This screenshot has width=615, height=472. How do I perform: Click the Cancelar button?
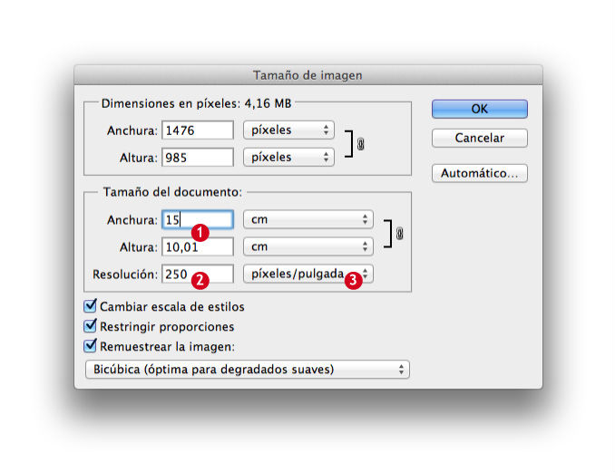(x=479, y=138)
